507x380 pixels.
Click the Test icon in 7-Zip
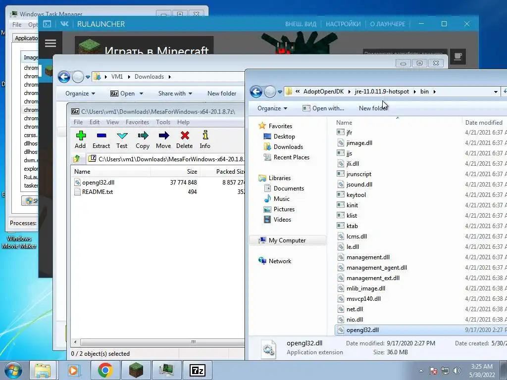(122, 136)
